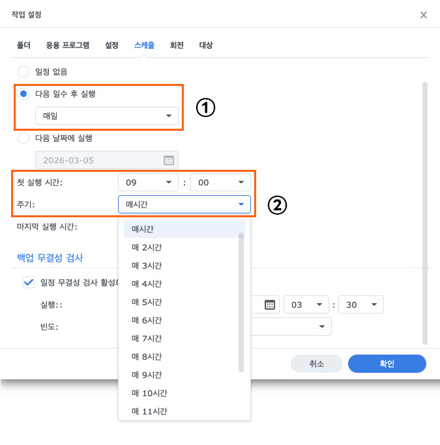Select the 대상 tab
The height and width of the screenshot is (445, 440).
point(206,46)
